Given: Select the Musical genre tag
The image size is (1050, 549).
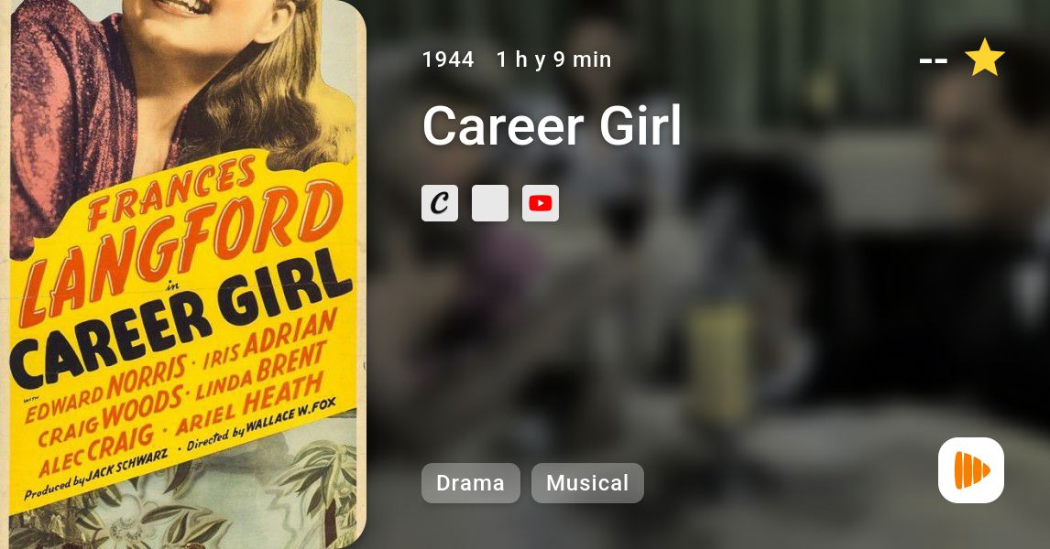Looking at the screenshot, I should (x=587, y=483).
